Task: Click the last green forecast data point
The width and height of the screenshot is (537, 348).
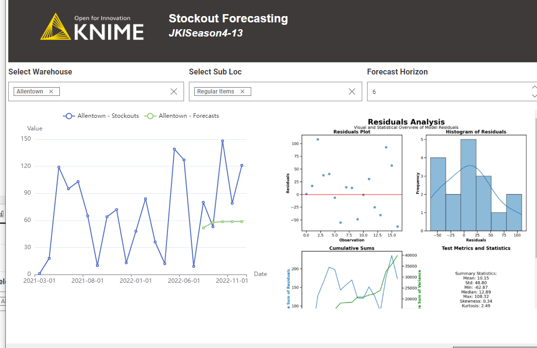Action: click(x=241, y=221)
